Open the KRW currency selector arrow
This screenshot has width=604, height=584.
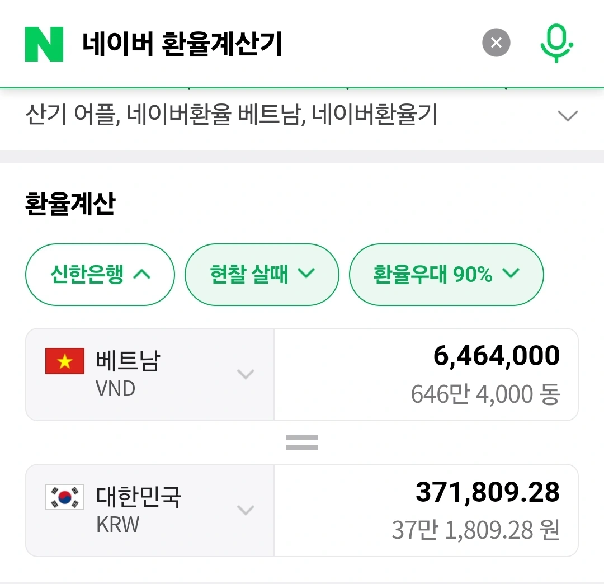click(x=246, y=510)
